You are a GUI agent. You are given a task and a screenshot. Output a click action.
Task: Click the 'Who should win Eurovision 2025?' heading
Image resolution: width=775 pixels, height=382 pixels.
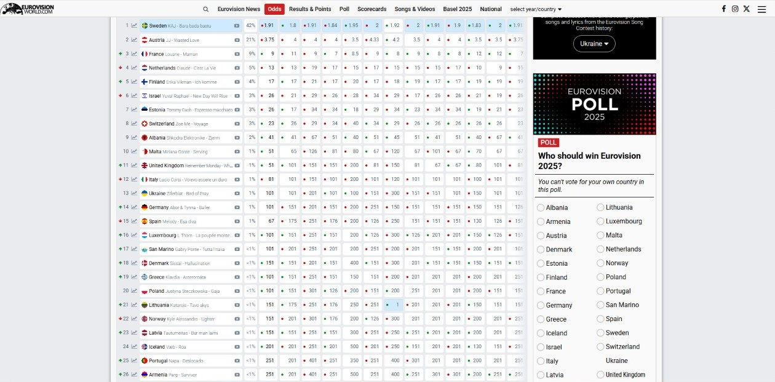point(589,161)
